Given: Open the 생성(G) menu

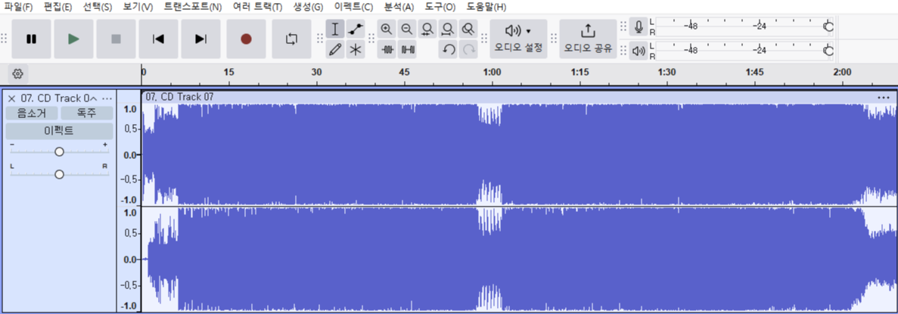Looking at the screenshot, I should pos(308,7).
